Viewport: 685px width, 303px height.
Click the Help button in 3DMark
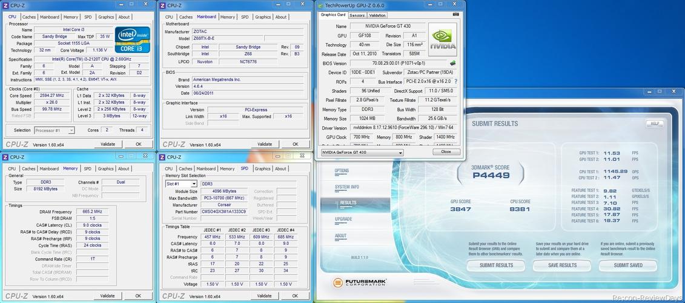655,123
